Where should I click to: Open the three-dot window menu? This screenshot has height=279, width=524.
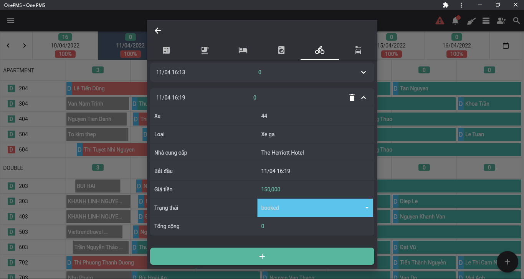(461, 5)
